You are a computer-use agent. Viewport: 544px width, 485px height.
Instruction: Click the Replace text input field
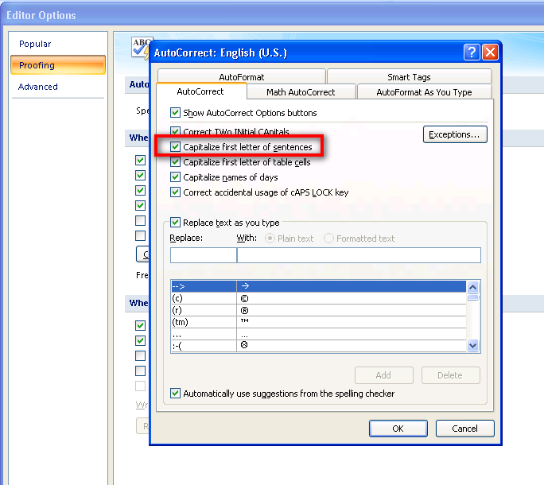204,255
